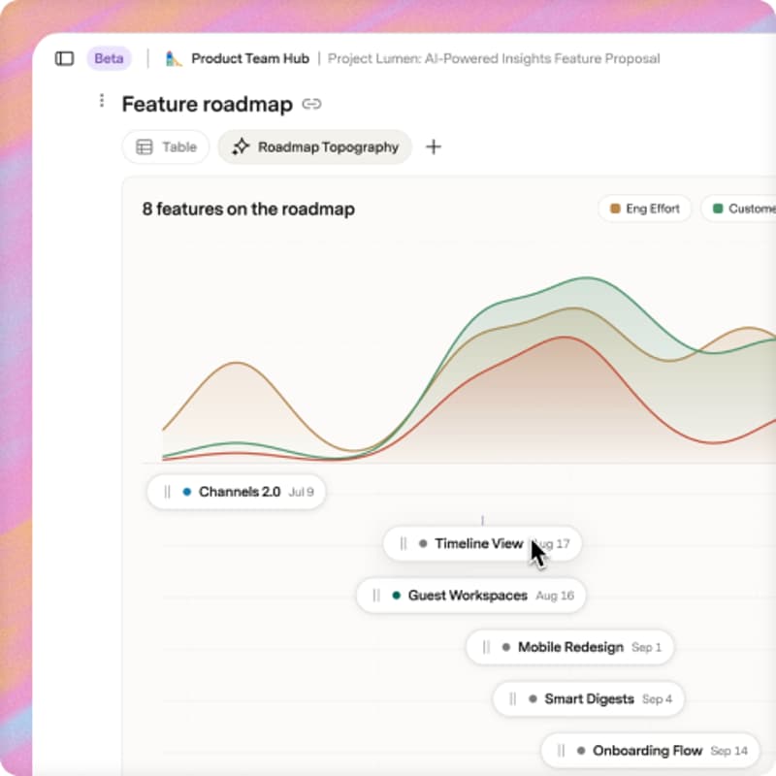This screenshot has width=776, height=776.
Task: Copy link icon next to Feature roadmap
Action: pos(311,104)
